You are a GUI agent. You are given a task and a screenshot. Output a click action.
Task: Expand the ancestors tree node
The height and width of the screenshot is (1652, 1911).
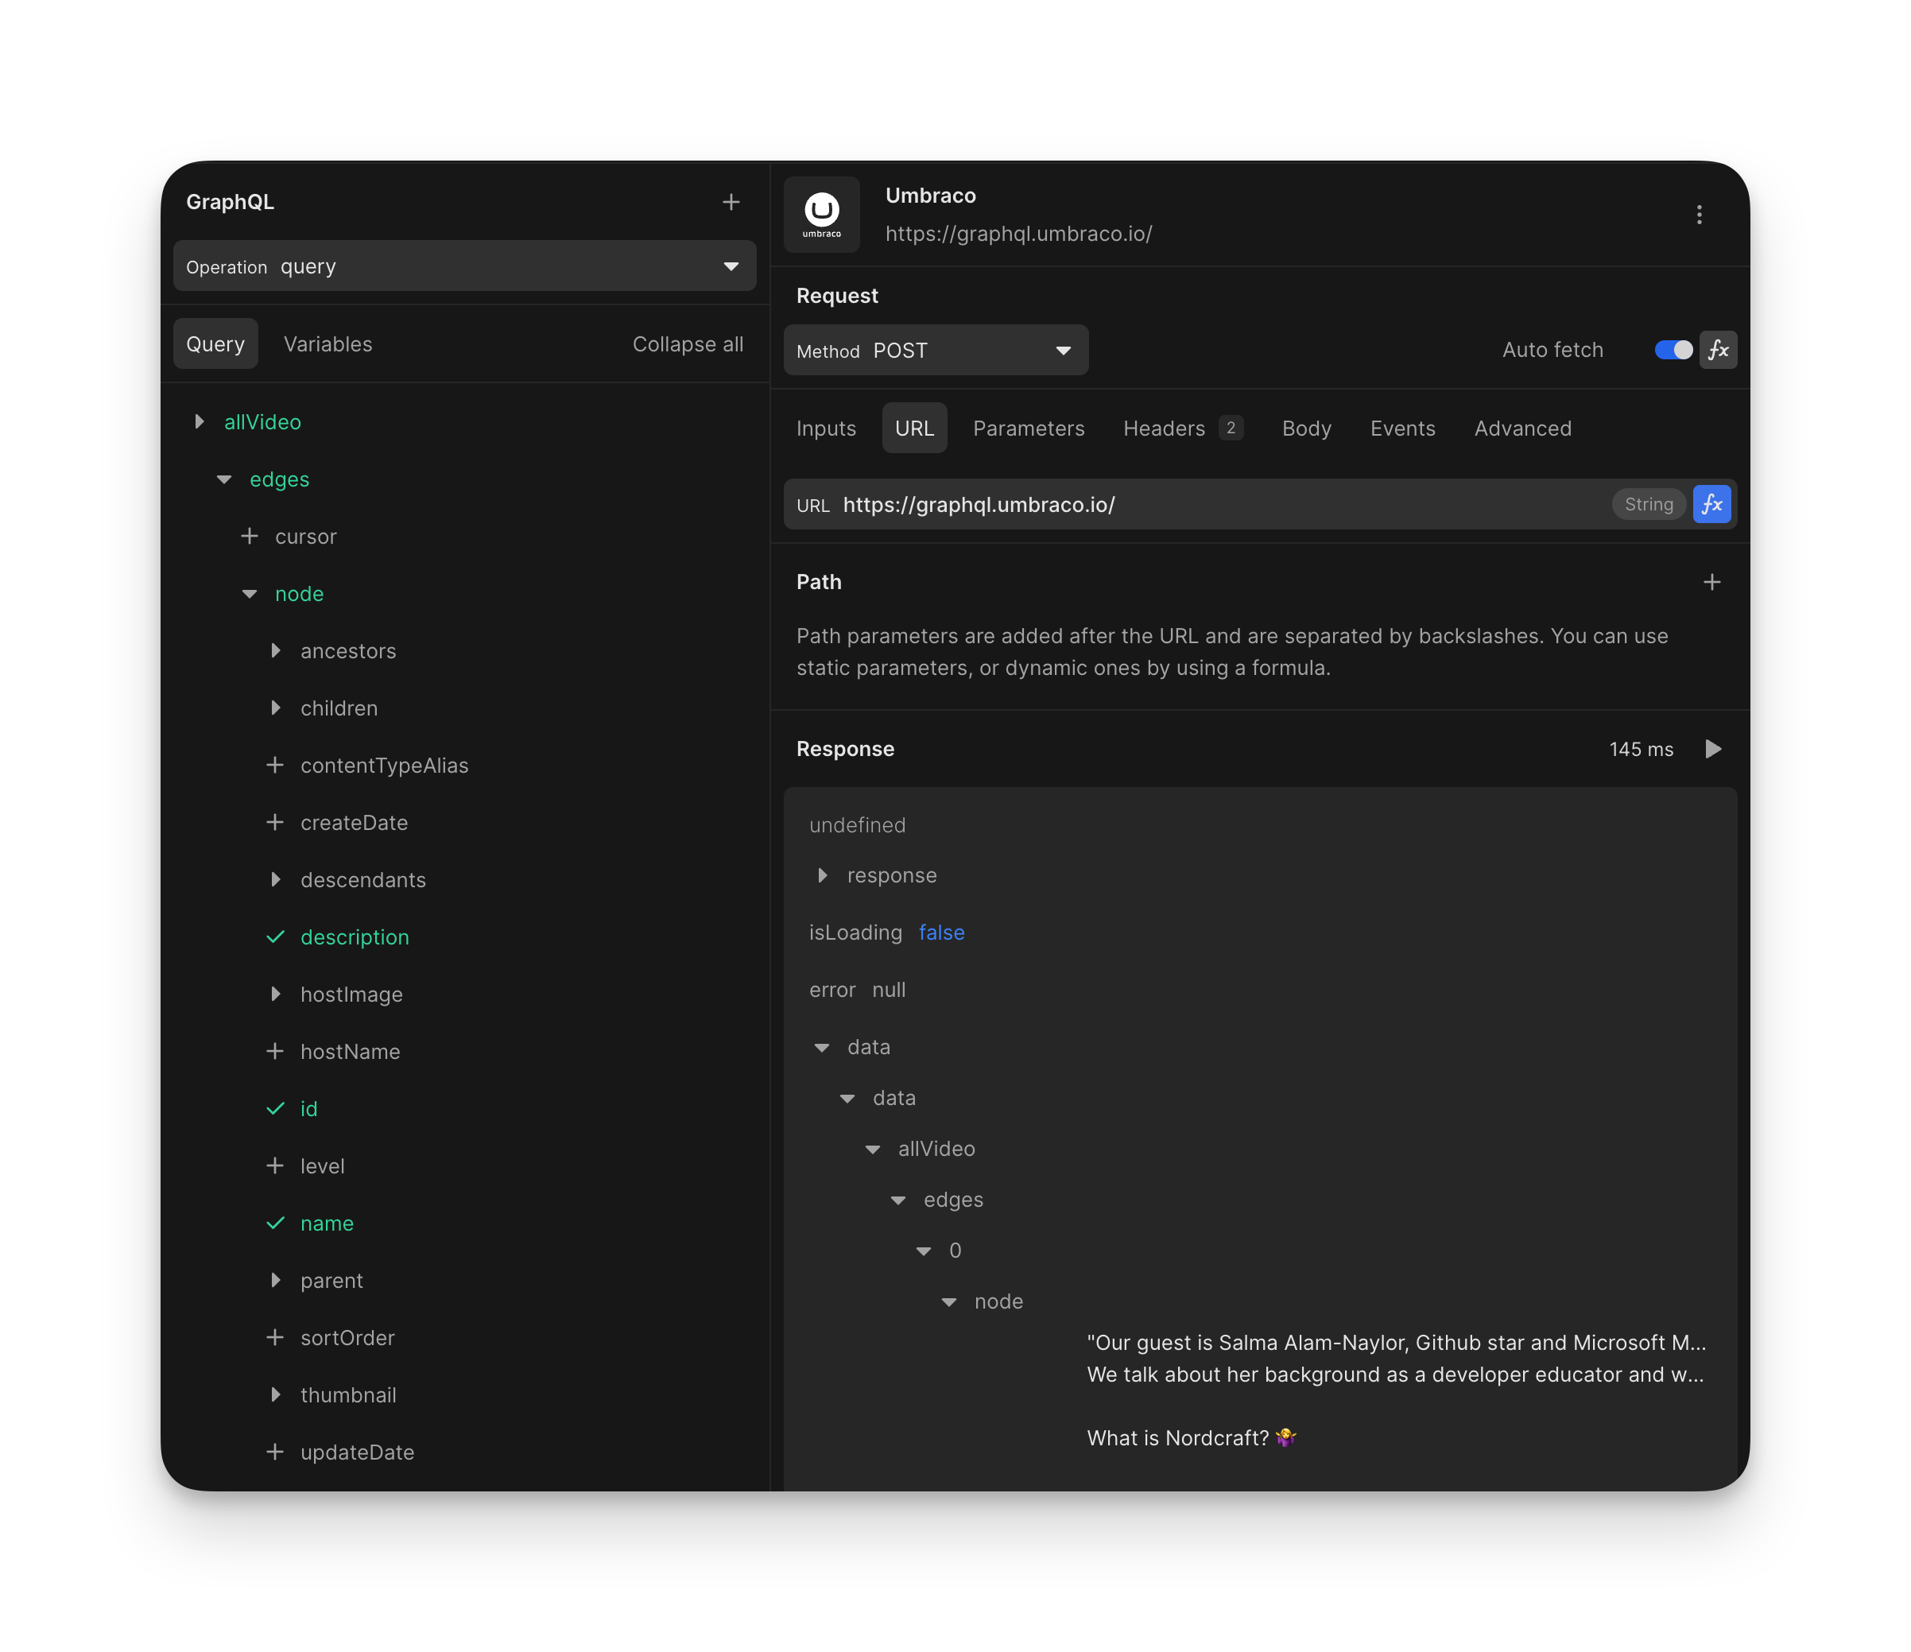click(x=275, y=651)
